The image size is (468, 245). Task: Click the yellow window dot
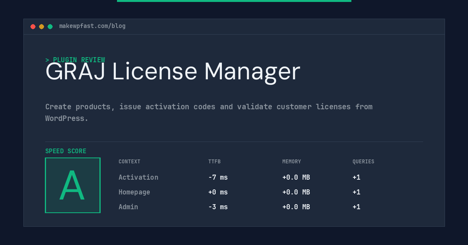tap(41, 26)
